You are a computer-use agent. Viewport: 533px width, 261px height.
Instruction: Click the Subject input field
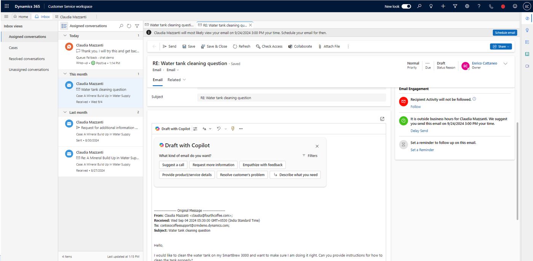[292, 98]
